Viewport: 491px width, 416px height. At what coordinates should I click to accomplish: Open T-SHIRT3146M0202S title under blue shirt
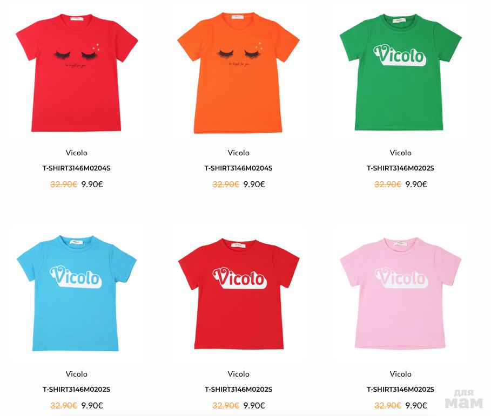coord(76,390)
